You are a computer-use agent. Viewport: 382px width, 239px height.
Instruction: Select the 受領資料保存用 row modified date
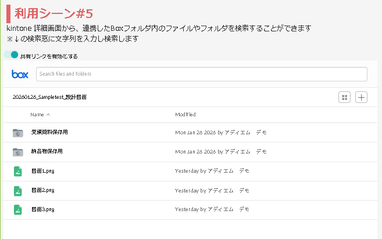coord(220,133)
